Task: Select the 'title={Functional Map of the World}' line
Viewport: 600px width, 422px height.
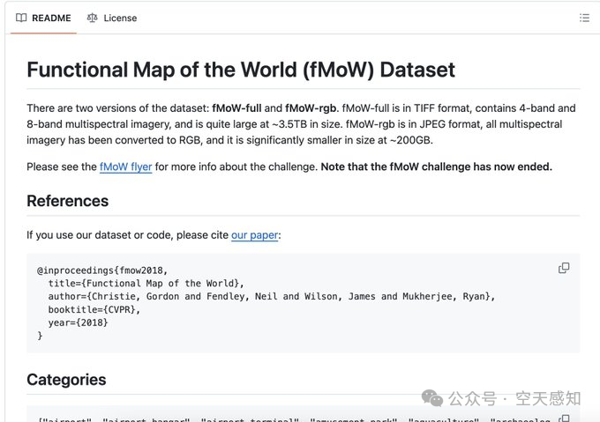Action: [146, 284]
